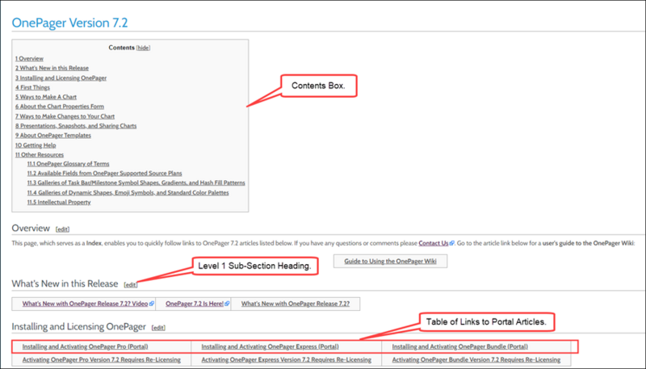Image resolution: width=646 pixels, height=369 pixels.
Task: Go to Ways to Make A Chart entry
Action: (x=46, y=97)
